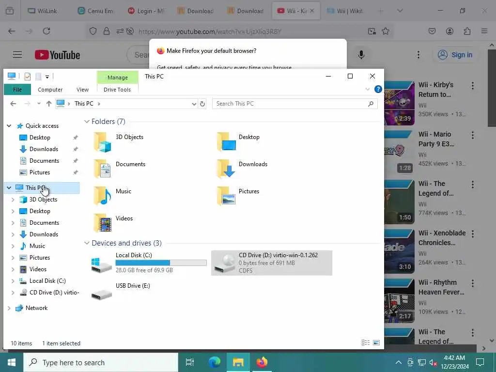Screen dimensions: 496x372
Task: Open the 3D Objects folder icon
Action: pyautogui.click(x=103, y=142)
